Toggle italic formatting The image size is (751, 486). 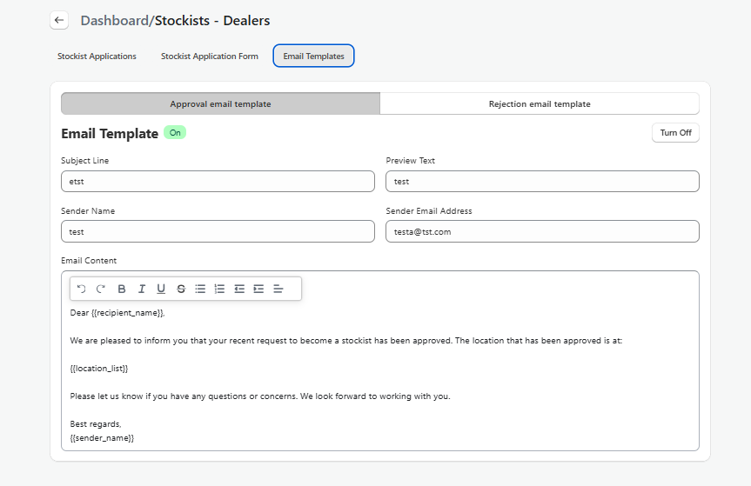[141, 289]
